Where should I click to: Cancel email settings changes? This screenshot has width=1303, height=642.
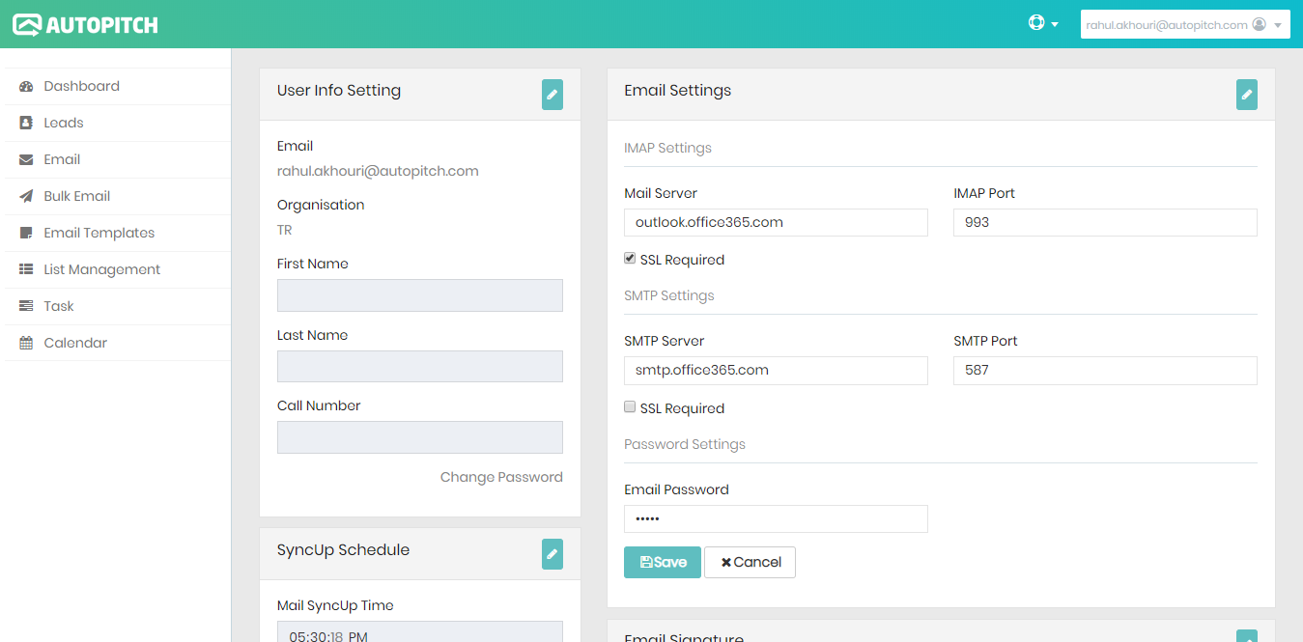click(751, 563)
